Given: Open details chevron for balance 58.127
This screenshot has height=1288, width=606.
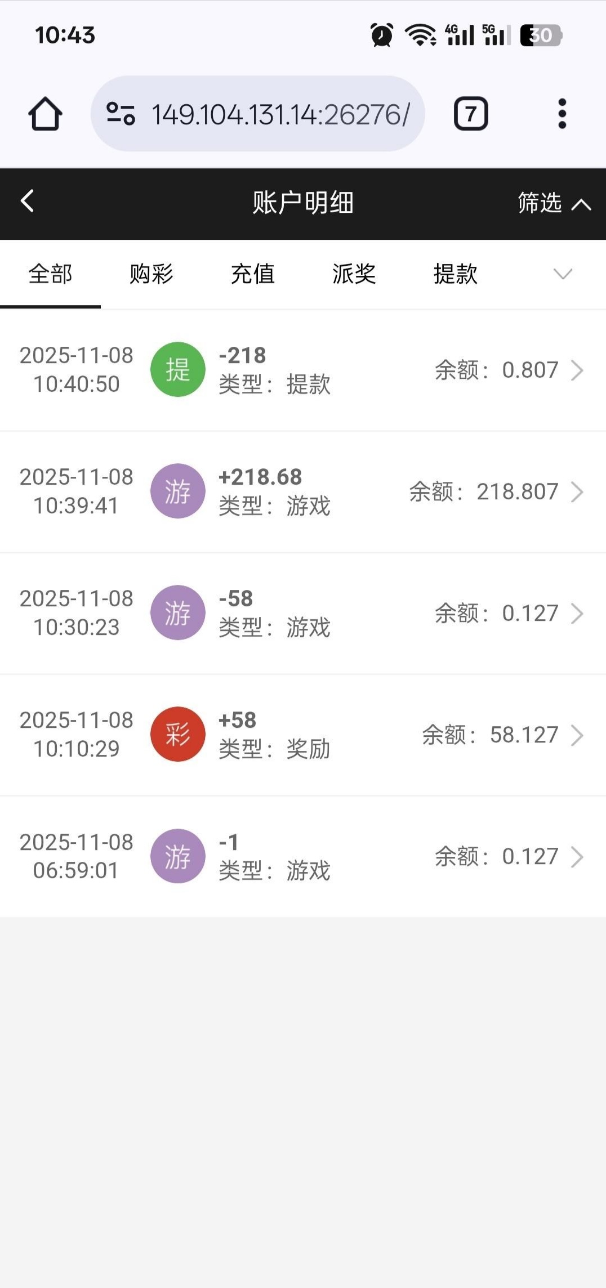Looking at the screenshot, I should pyautogui.click(x=577, y=735).
